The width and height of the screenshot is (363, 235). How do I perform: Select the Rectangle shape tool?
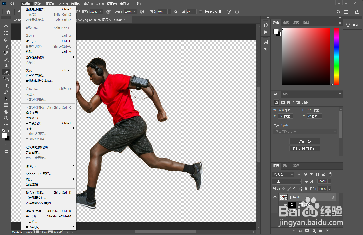coord(6,105)
